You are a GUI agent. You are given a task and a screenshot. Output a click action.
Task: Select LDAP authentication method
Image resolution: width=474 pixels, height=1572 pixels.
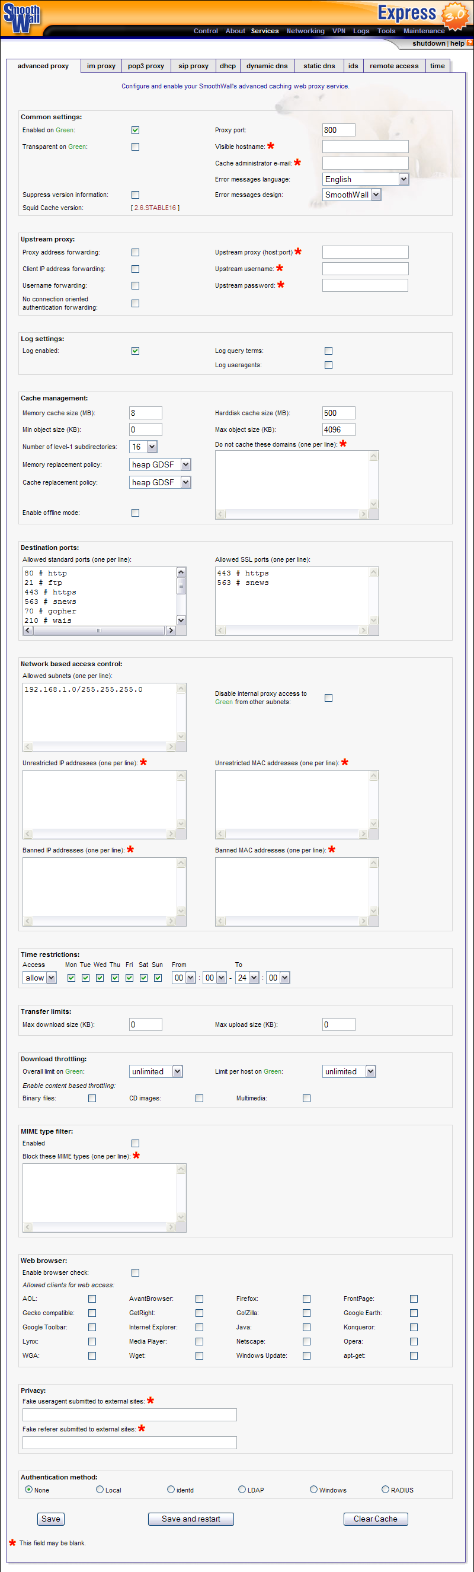242,1490
